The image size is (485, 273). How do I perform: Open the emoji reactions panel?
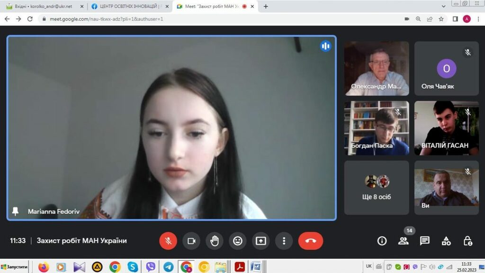(x=238, y=241)
